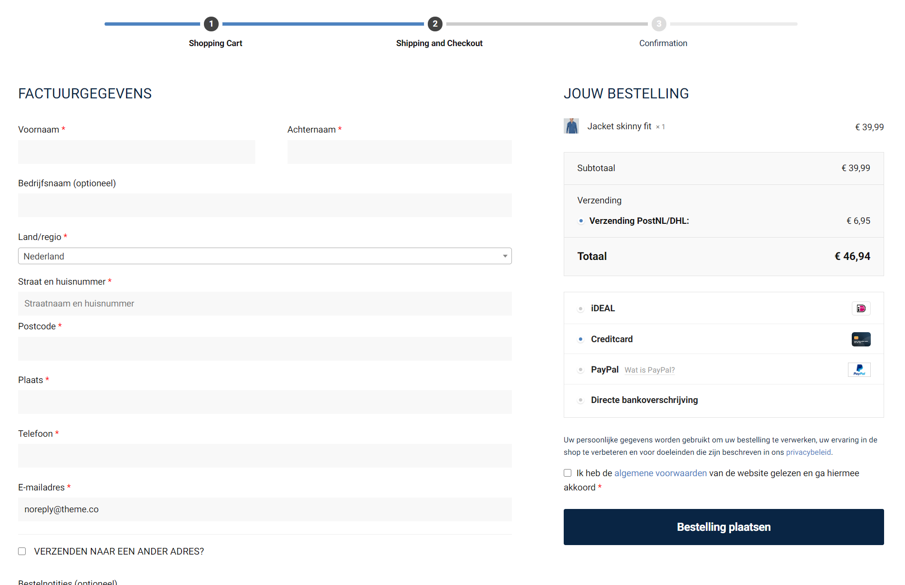905x585 pixels.
Task: Open the Land/regio Nederland dropdown
Action: click(265, 256)
